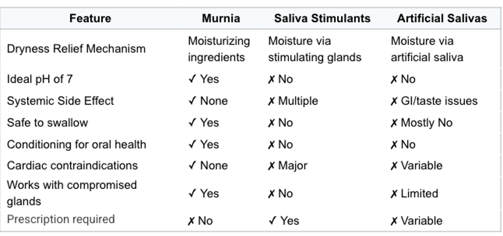Click the checkmark in Murnia's Safe to swallow row
Screen dimensions: 503x236
tap(192, 123)
